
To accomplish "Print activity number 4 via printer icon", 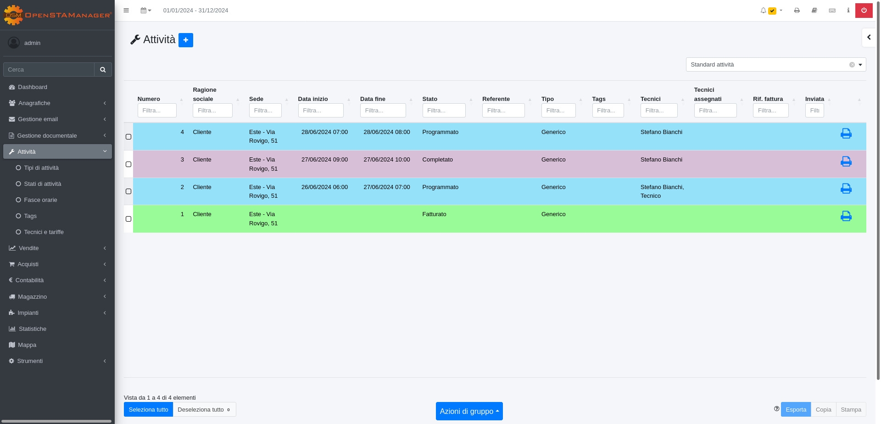I will click(x=846, y=134).
